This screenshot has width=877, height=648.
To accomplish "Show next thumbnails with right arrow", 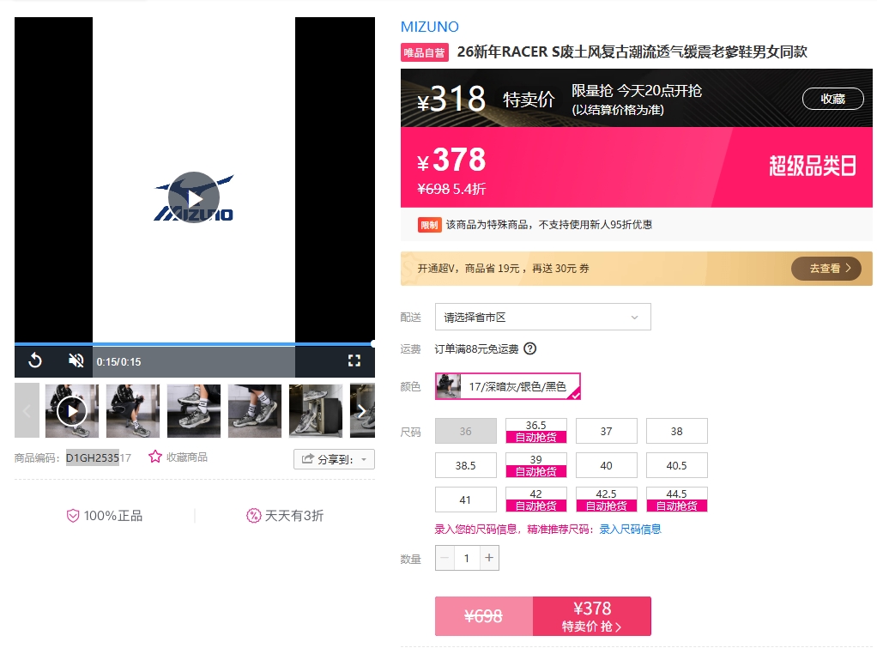I will click(362, 411).
